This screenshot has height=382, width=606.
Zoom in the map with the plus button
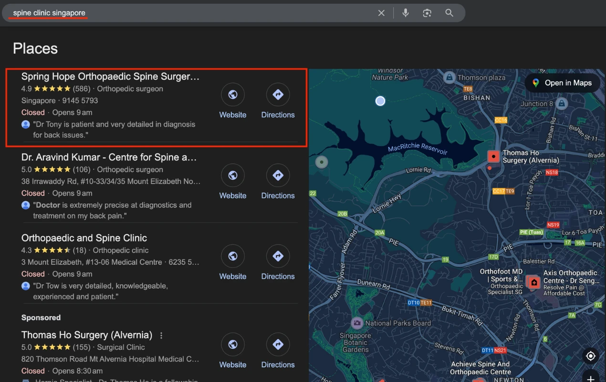591,377
